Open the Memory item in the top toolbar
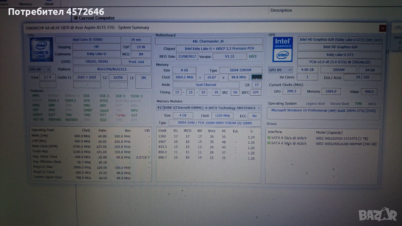402x226 pixels. point(26,3)
